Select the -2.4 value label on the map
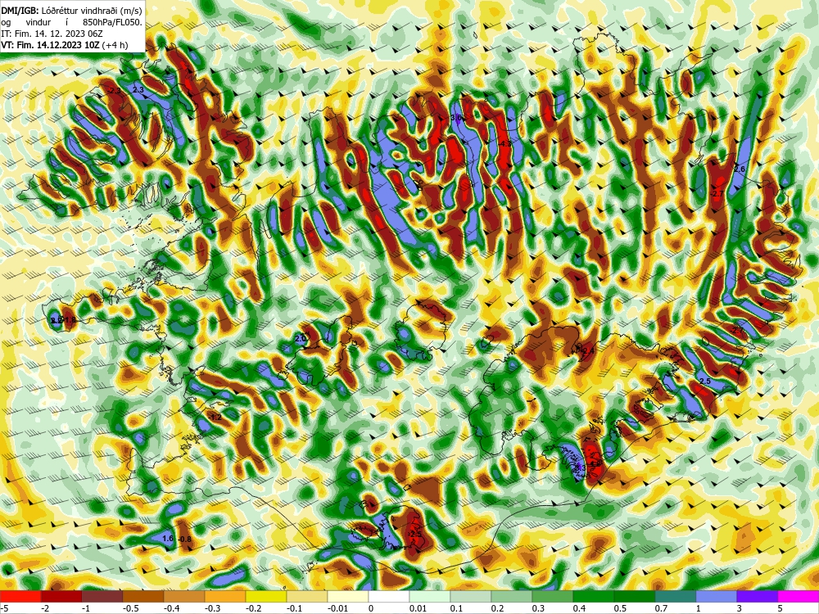The width and height of the screenshot is (819, 614). pyautogui.click(x=587, y=351)
